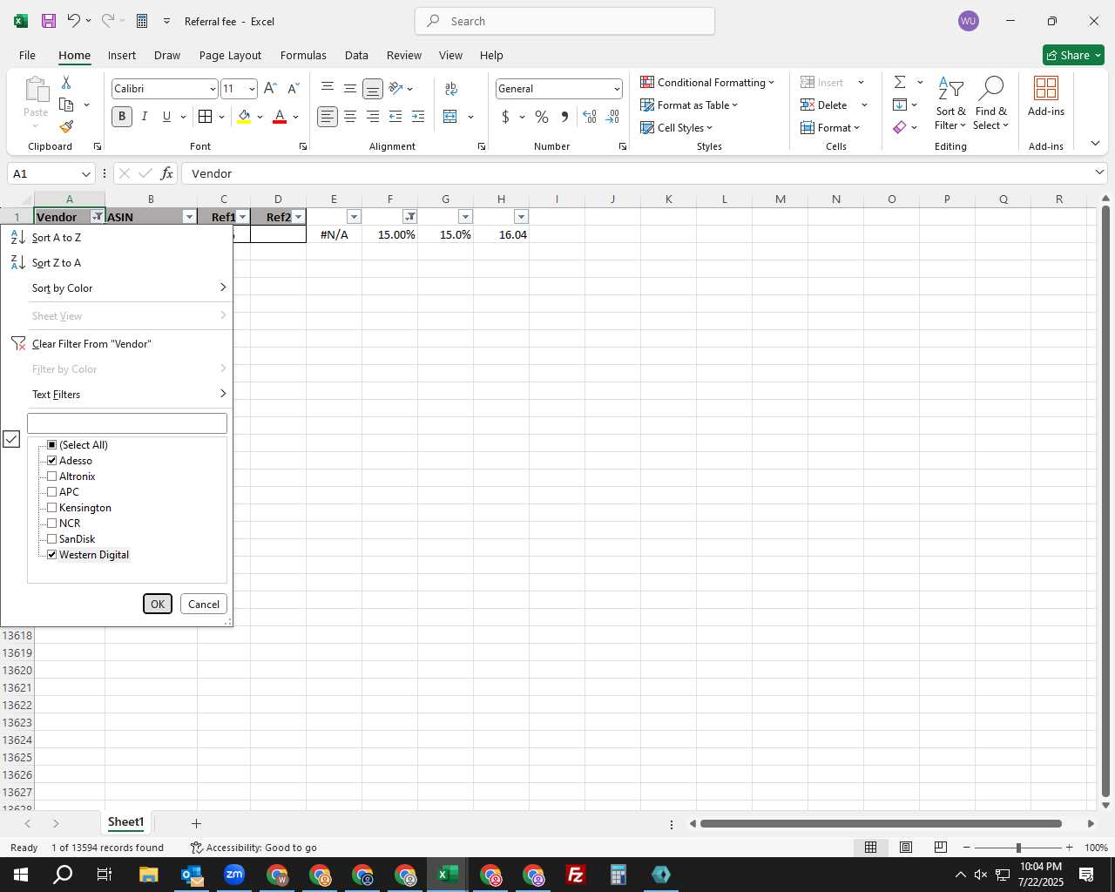Open the Ref2 column filter dropdown
Screen dimensions: 1115x892
[x=299, y=217]
